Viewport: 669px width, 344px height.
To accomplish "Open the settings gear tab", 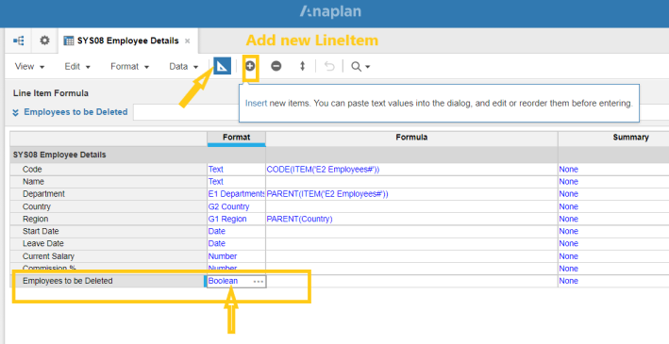I will 44,41.
